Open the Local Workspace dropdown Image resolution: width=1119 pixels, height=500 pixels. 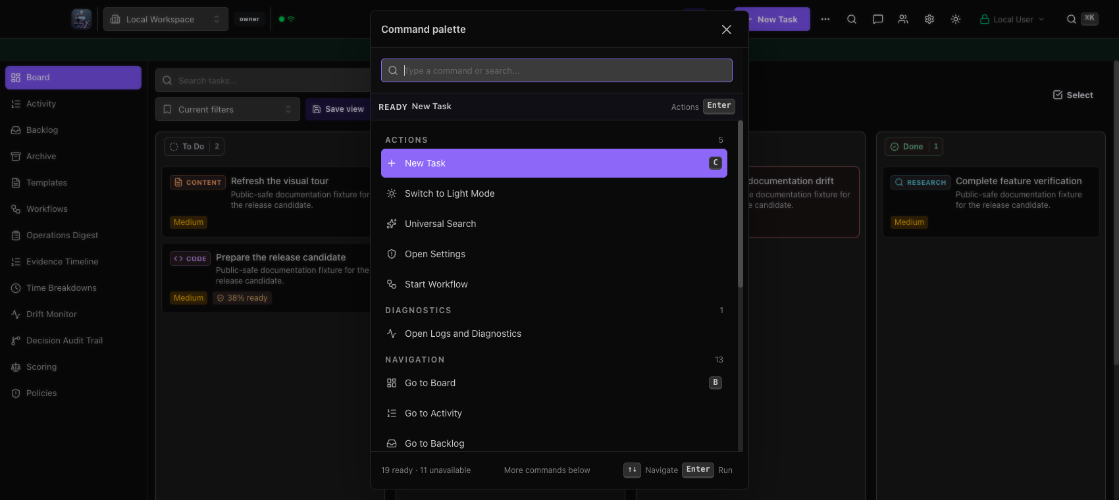(166, 19)
